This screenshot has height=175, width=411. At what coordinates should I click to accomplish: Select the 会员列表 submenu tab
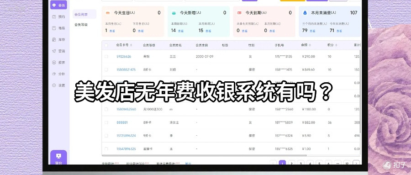tap(84, 14)
